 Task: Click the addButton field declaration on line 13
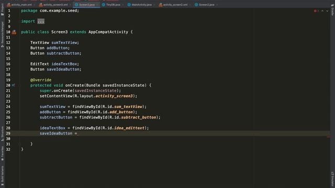coord(57,48)
